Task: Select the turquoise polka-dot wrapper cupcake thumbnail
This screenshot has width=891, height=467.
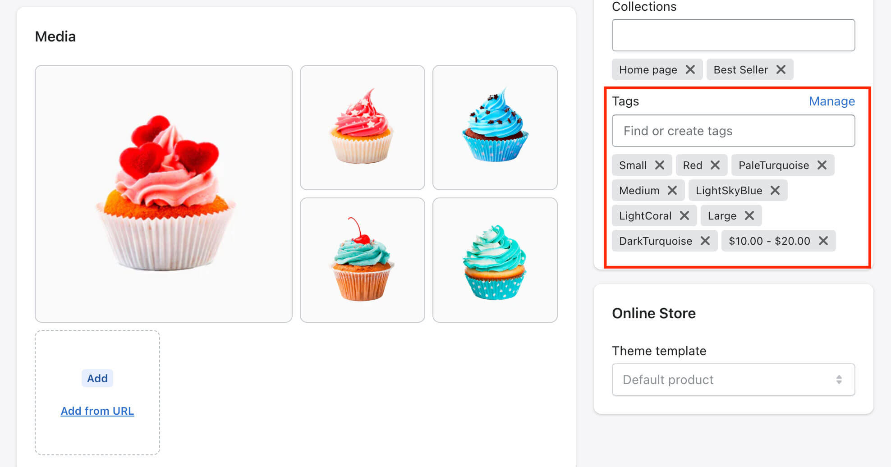Action: 495,260
